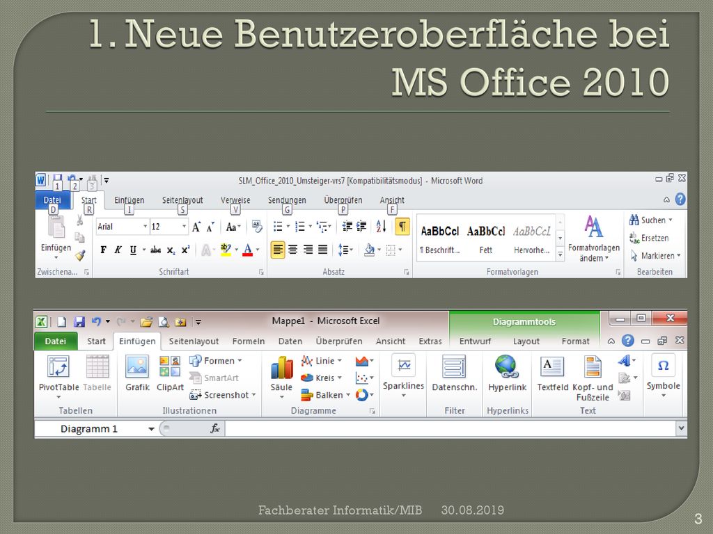Open bullet list dropdown arrow

click(x=288, y=227)
